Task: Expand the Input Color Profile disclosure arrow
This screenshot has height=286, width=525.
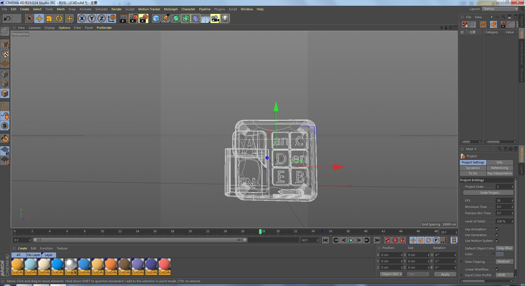Action: (x=462, y=275)
